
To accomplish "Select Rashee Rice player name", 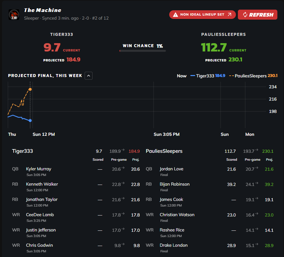I will click(x=172, y=230).
